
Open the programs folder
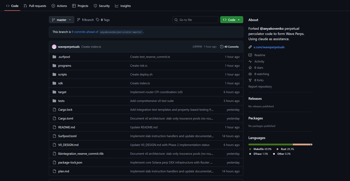(x=64, y=66)
